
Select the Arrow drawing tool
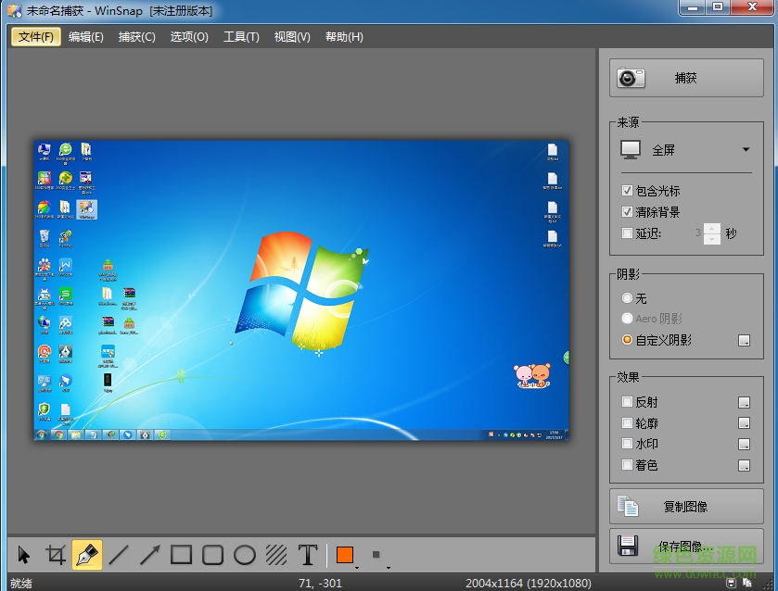click(x=150, y=555)
